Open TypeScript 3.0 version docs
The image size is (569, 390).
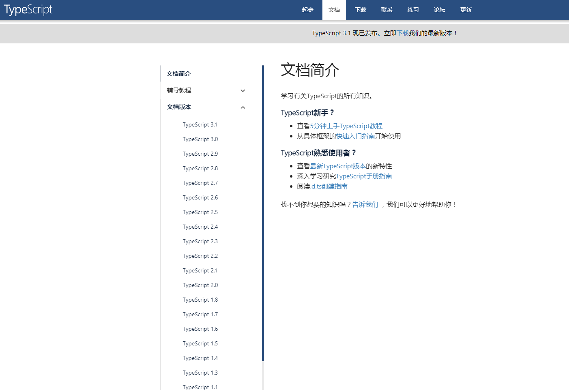[x=200, y=139]
